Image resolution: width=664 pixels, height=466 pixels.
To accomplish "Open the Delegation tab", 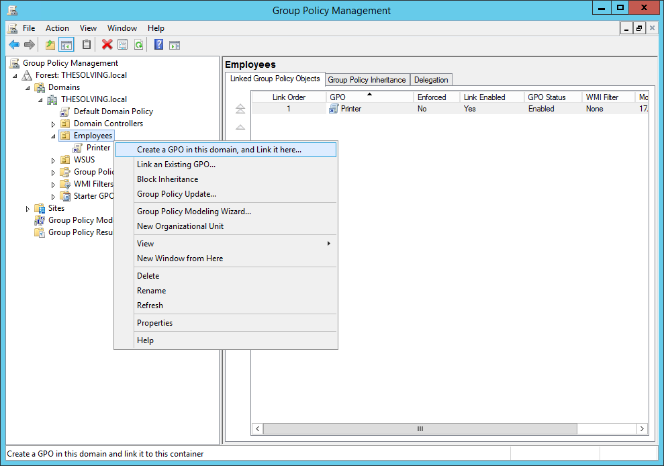I will pos(431,80).
